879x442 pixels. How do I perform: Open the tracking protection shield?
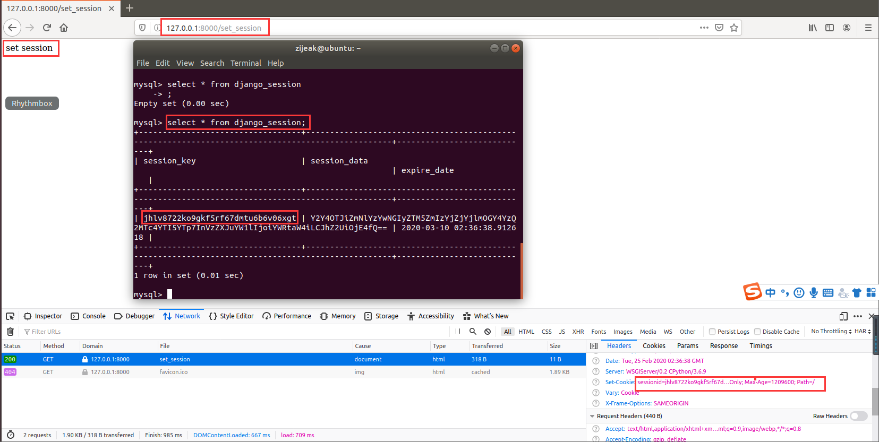(x=142, y=28)
